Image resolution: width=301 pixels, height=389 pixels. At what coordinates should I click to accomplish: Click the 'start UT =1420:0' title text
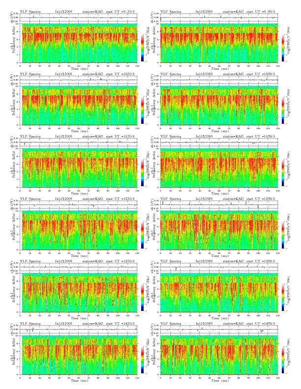tap(120, 324)
